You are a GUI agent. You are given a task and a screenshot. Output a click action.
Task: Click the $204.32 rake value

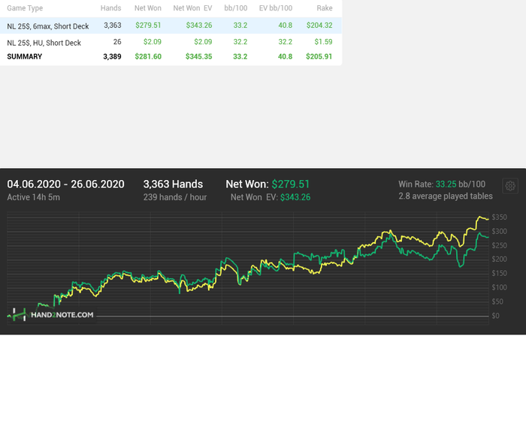319,25
